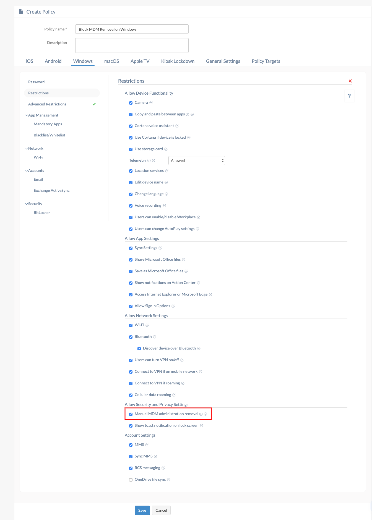The height and width of the screenshot is (520, 372).
Task: Open Mandatory Apps in sidebar
Action: pyautogui.click(x=48, y=124)
